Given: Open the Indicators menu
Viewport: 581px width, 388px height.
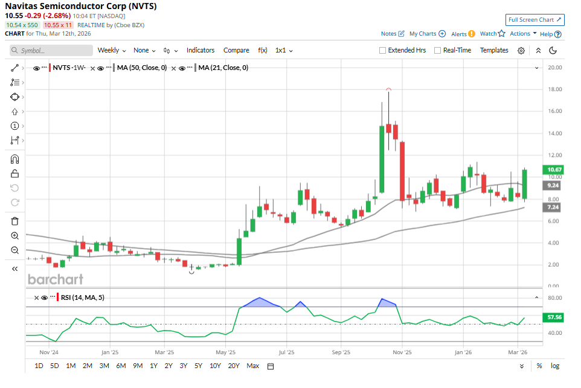Looking at the screenshot, I should [201, 50].
